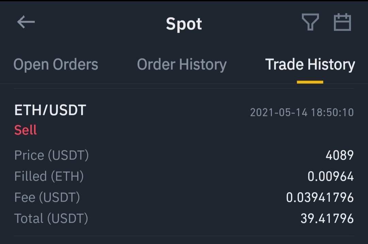Select the fee value 0.03941796

point(320,197)
